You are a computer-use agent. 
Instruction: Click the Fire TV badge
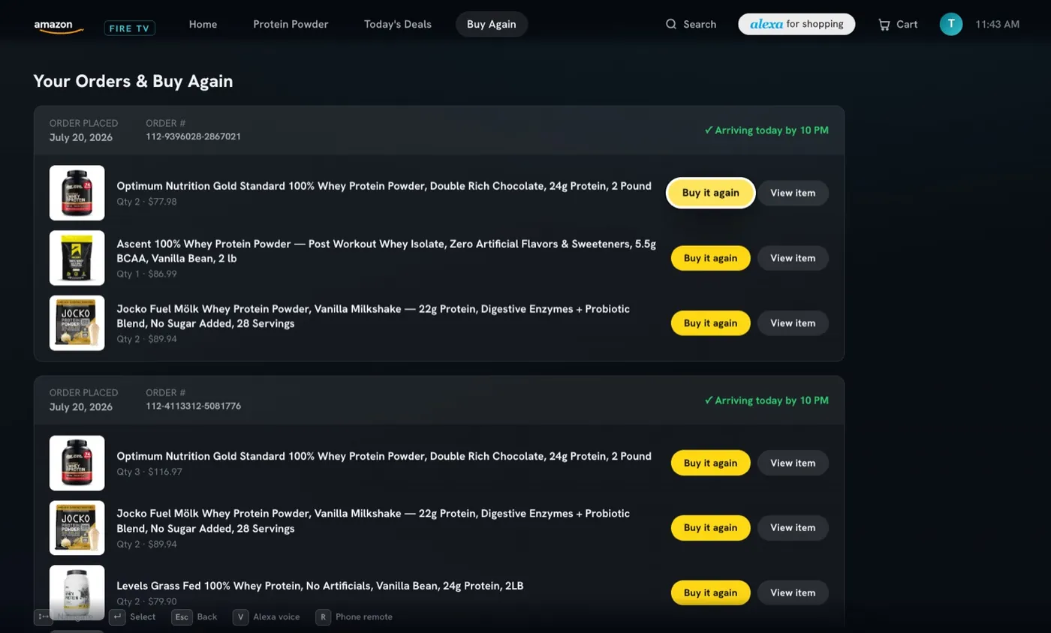(129, 28)
